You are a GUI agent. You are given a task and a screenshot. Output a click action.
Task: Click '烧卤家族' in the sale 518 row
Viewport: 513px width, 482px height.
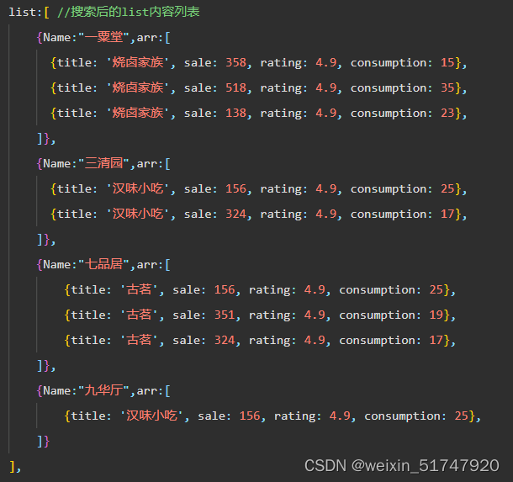138,87
